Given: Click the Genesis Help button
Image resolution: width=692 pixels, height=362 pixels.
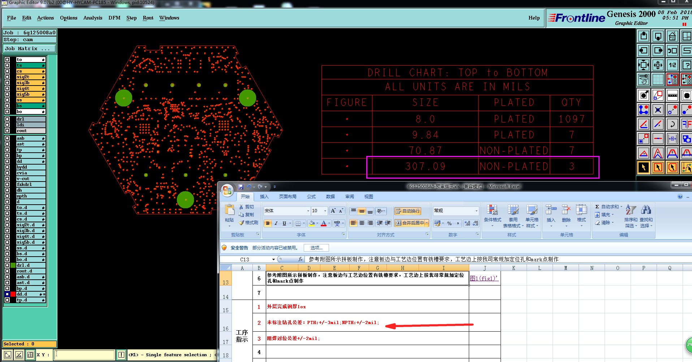Looking at the screenshot, I should 534,18.
